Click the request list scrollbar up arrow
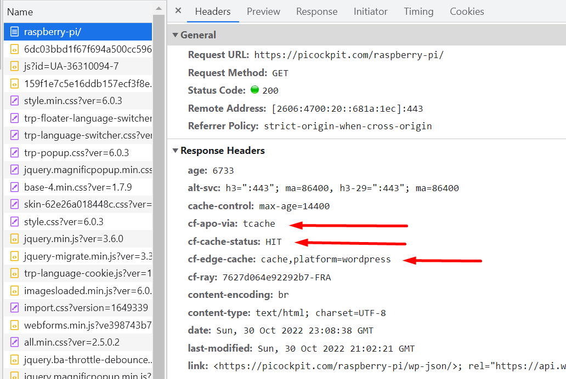 [159, 8]
